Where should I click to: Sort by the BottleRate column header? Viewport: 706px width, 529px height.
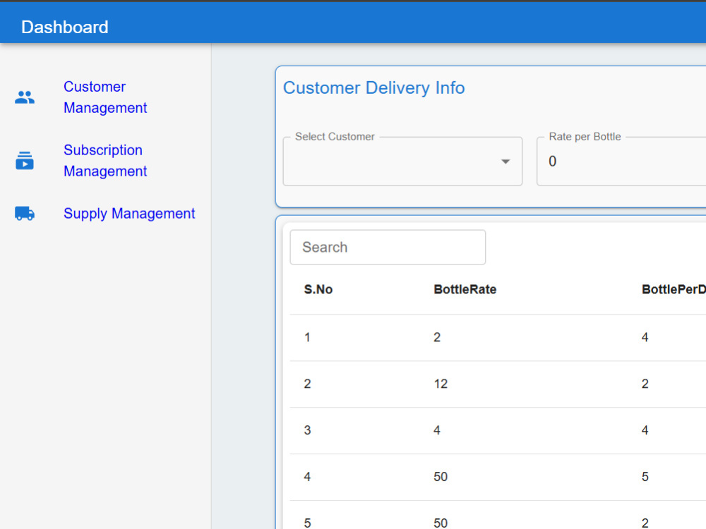(x=465, y=289)
